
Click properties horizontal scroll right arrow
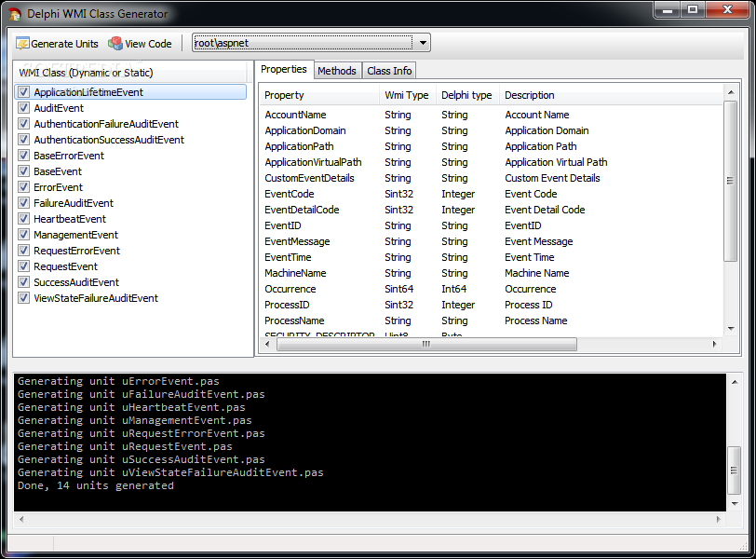[714, 344]
